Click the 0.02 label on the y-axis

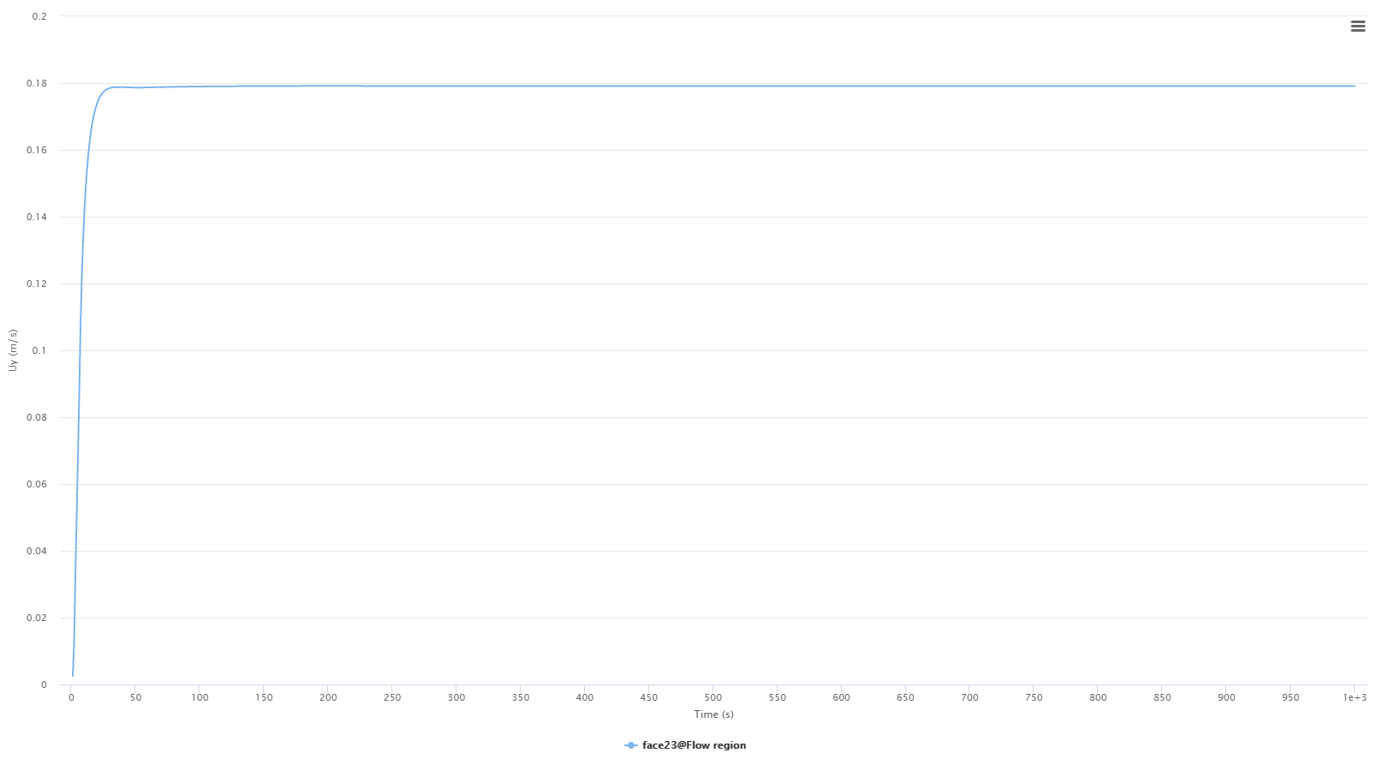(x=37, y=618)
